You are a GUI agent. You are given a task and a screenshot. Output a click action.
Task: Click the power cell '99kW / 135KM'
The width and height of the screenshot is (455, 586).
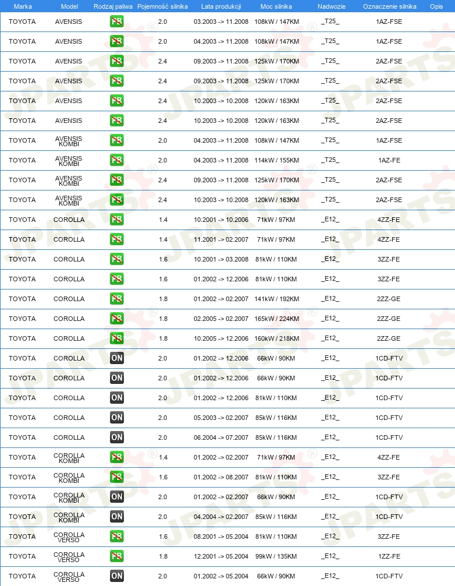click(x=276, y=556)
